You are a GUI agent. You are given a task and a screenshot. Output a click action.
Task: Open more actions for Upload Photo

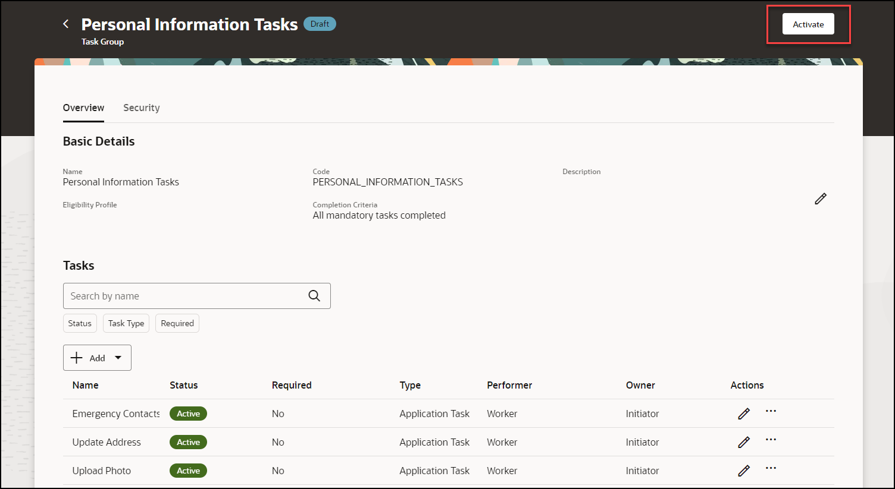point(771,468)
